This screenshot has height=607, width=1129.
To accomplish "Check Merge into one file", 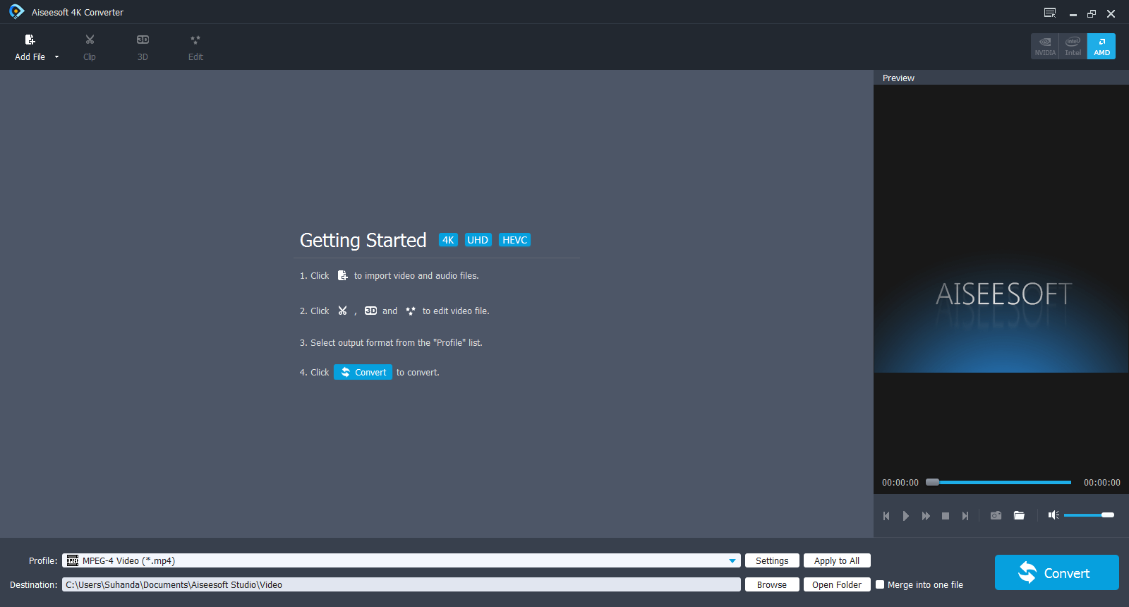I will [880, 584].
